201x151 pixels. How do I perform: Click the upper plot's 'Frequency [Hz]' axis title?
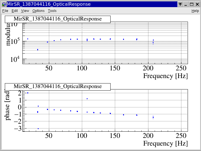point(165,76)
